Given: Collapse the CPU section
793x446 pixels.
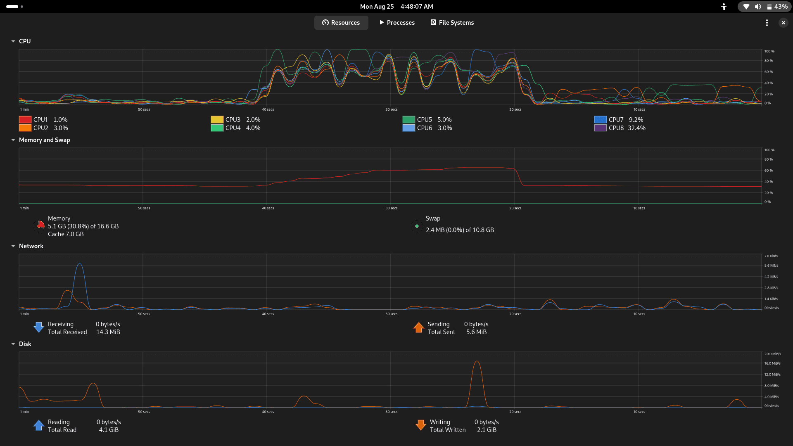Looking at the screenshot, I should [13, 41].
